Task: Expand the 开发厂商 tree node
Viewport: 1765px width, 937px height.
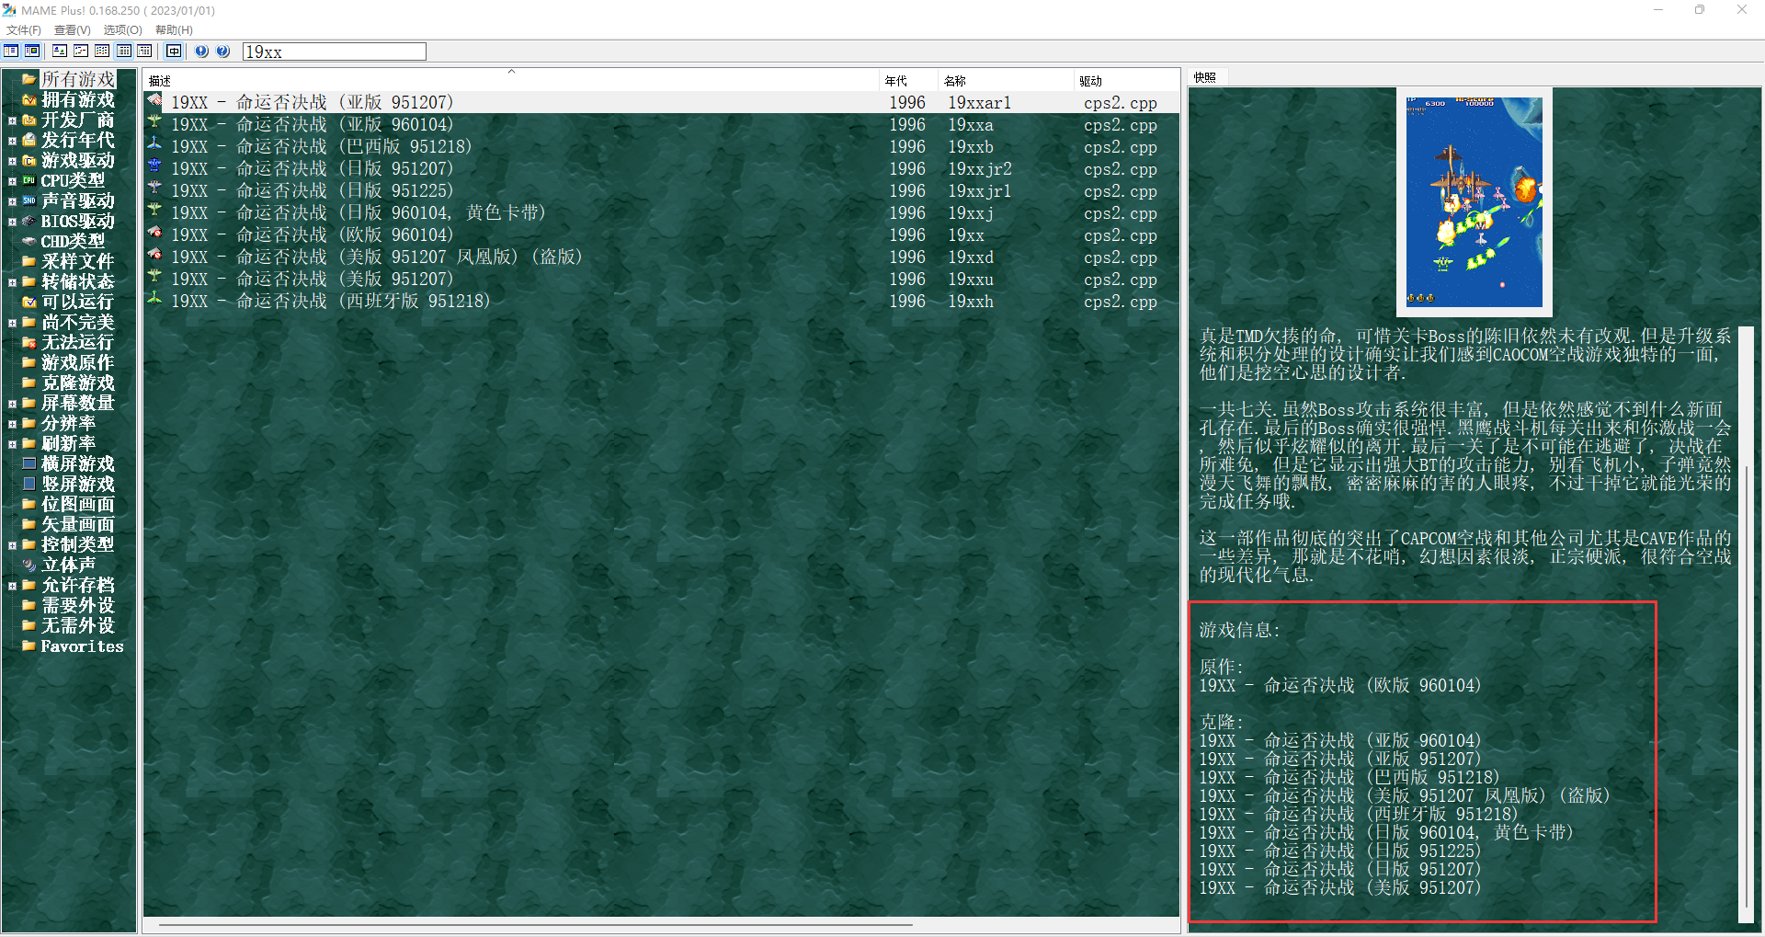Action: tap(12, 120)
